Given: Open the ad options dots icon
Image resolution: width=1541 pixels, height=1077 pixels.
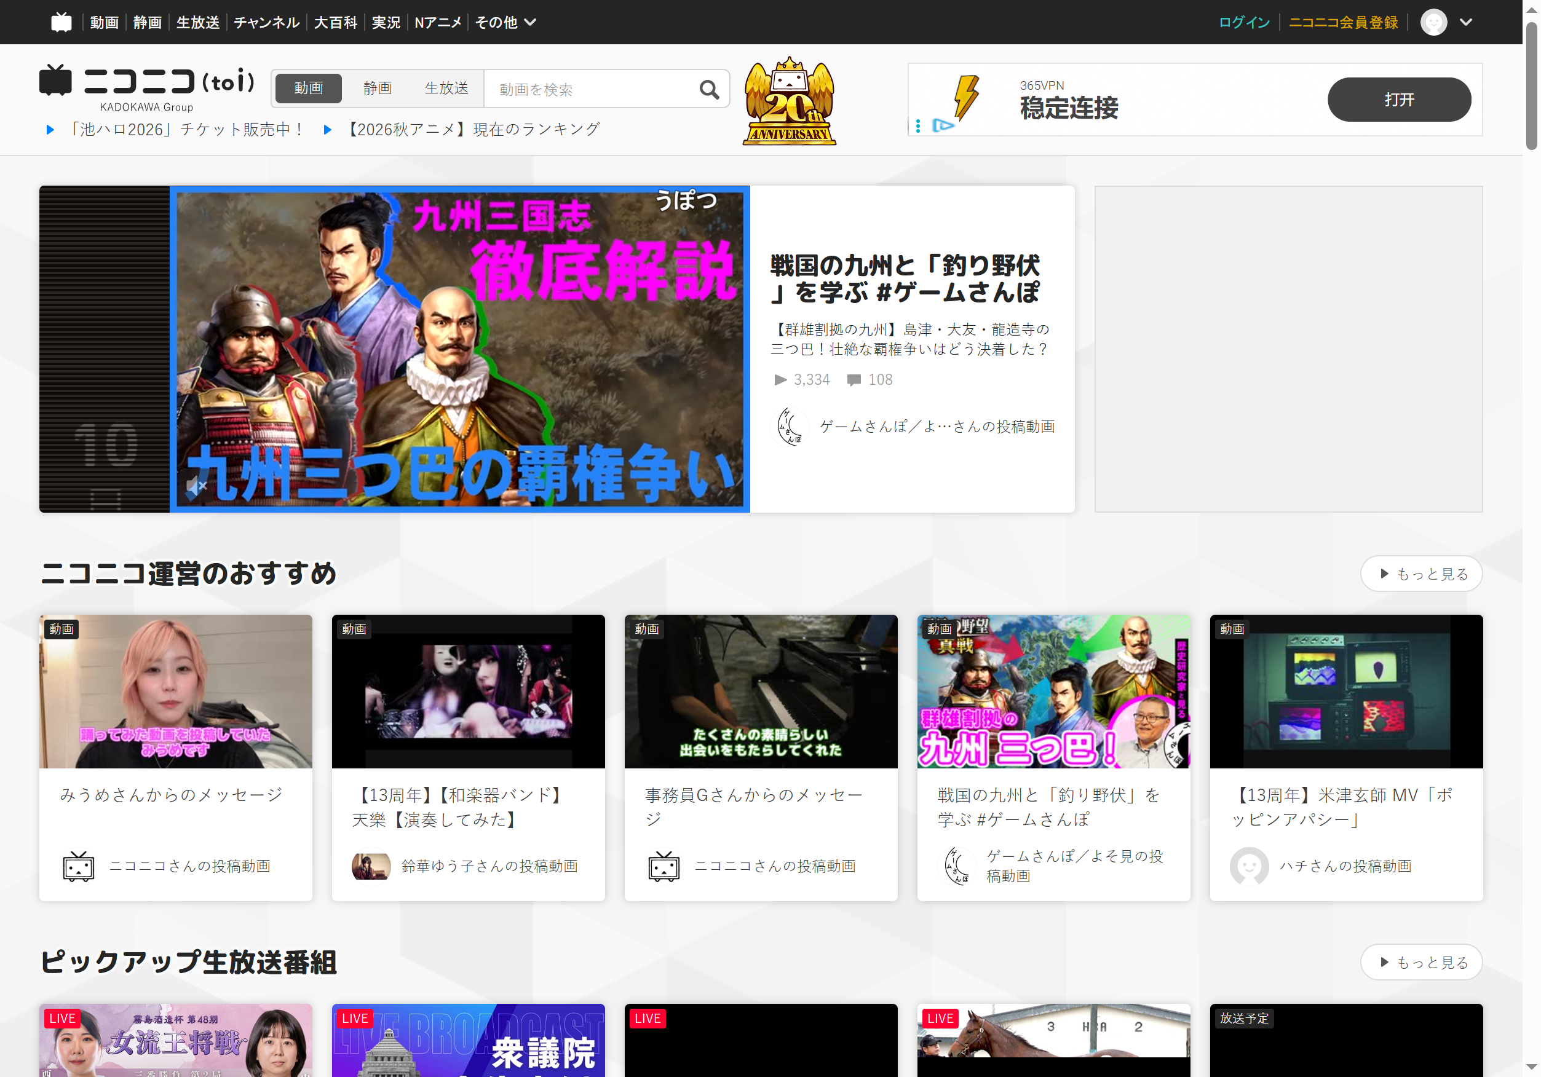Looking at the screenshot, I should point(918,125).
